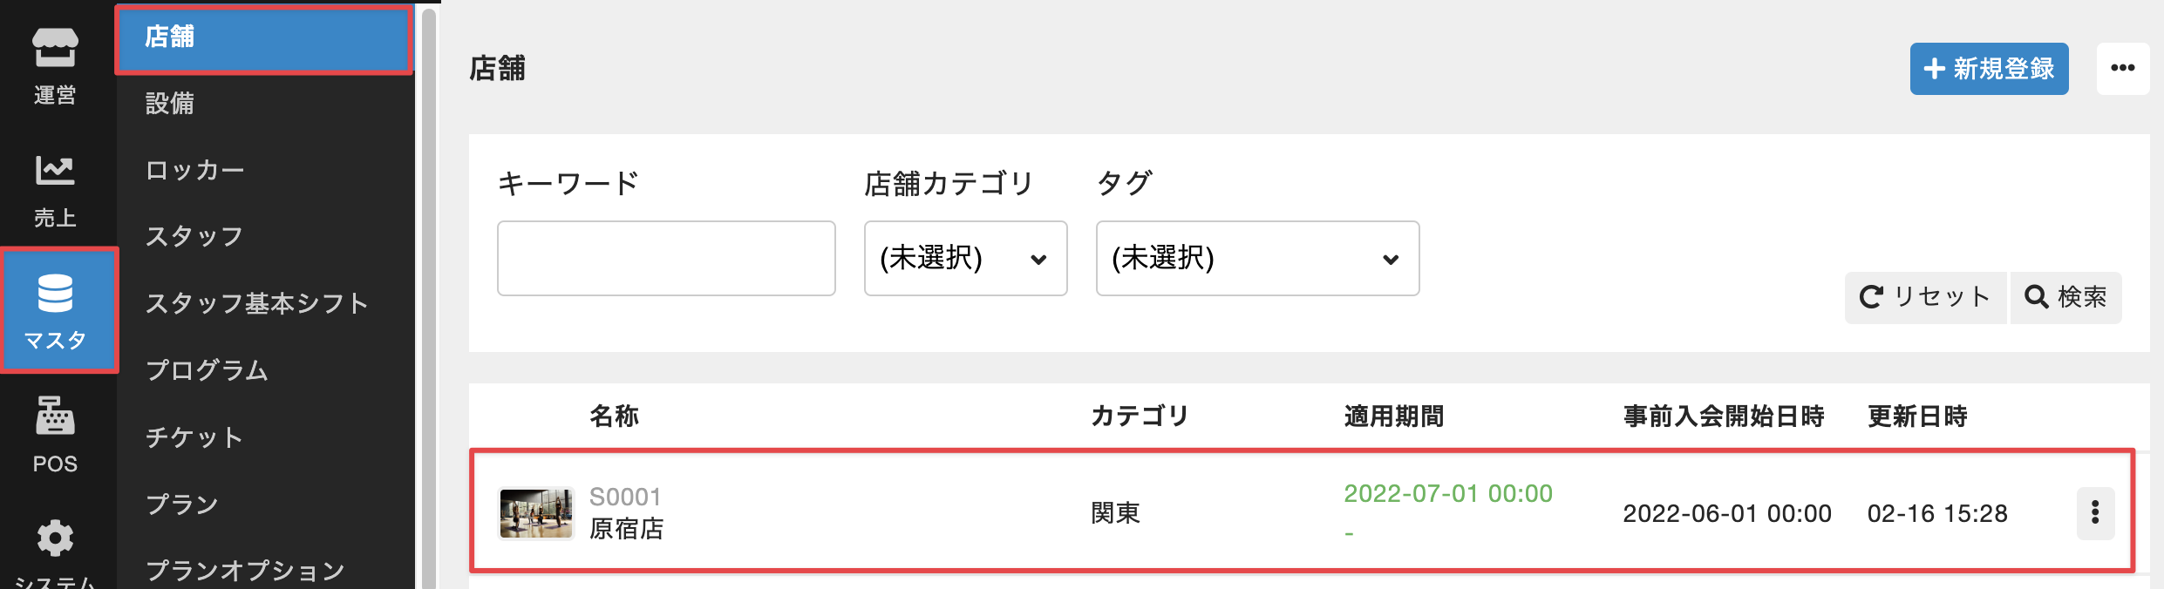Image resolution: width=2164 pixels, height=589 pixels.
Task: Open the システム gear settings
Action: tap(55, 551)
